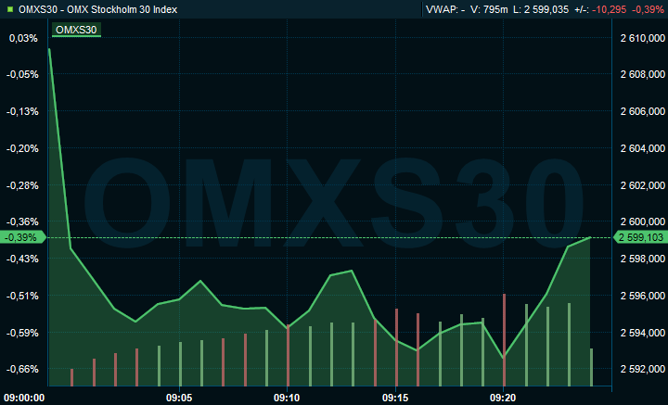Click the 09:20 time axis label
Image resolution: width=668 pixels, height=405 pixels.
(x=503, y=399)
